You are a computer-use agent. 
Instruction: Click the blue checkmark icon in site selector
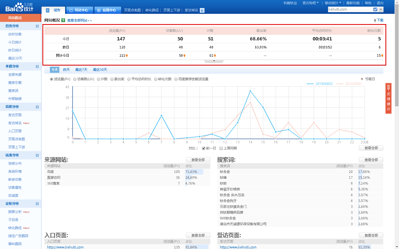(x=375, y=9)
